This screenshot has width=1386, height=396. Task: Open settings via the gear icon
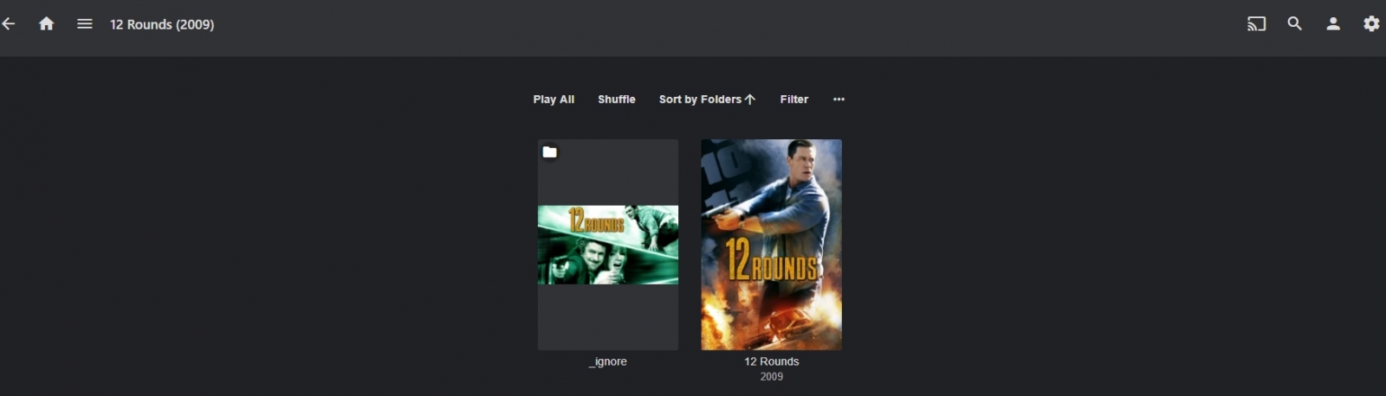pyautogui.click(x=1371, y=24)
